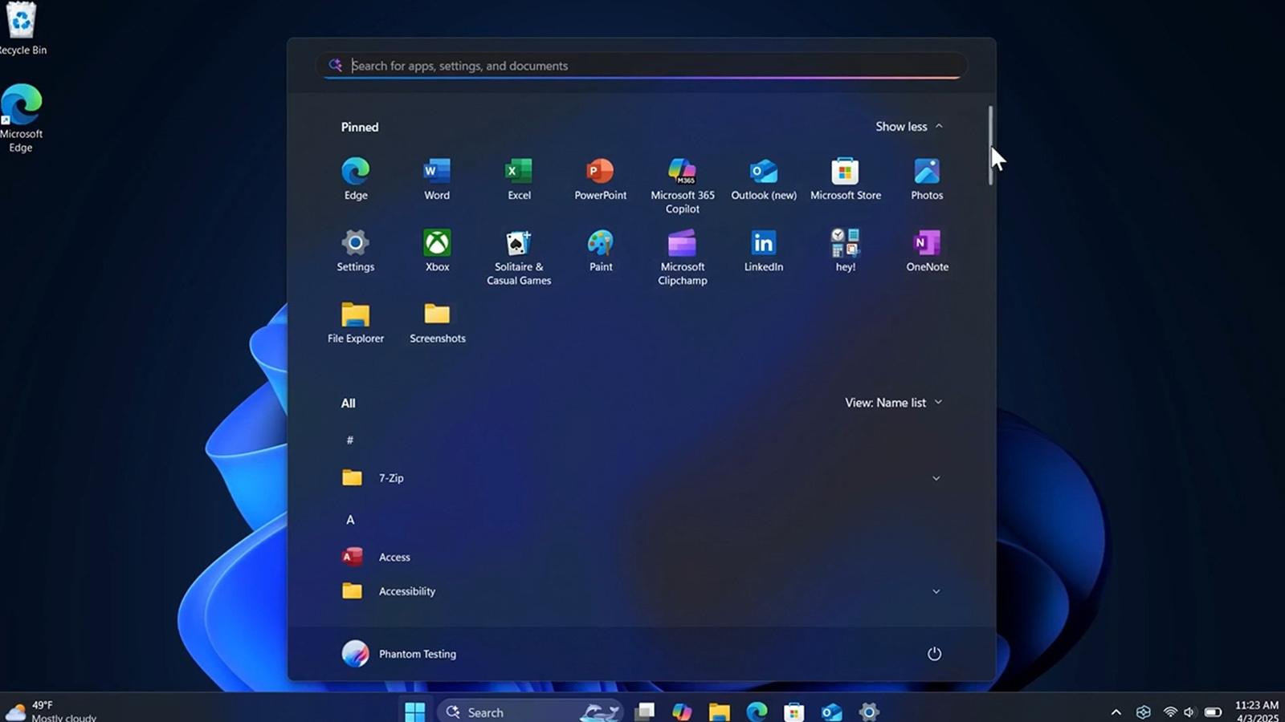This screenshot has height=722, width=1285.
Task: Open Edge from the pinned apps
Action: pos(356,179)
